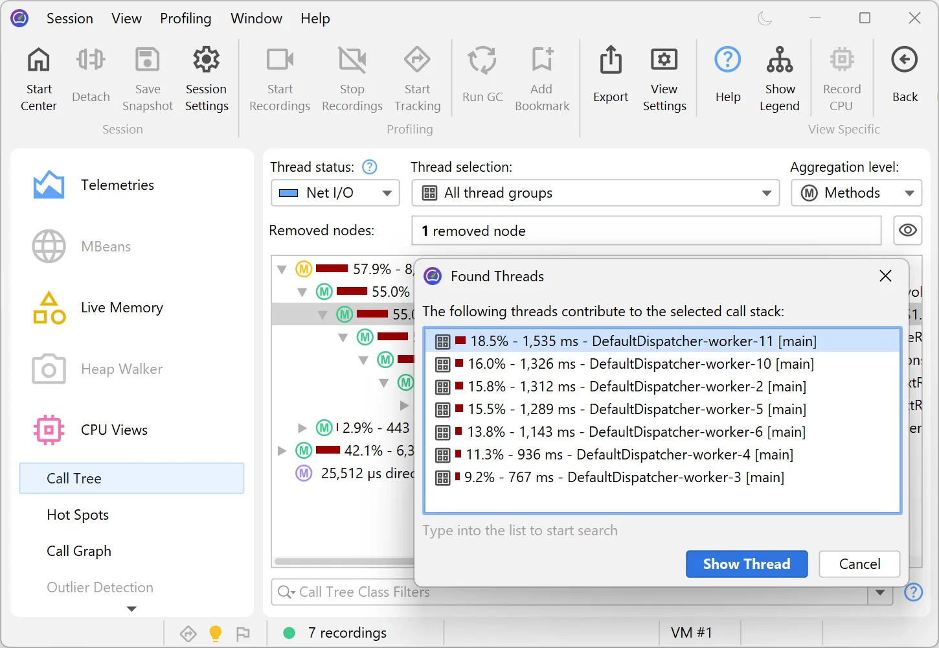Open MBeans from the sidebar

(106, 246)
